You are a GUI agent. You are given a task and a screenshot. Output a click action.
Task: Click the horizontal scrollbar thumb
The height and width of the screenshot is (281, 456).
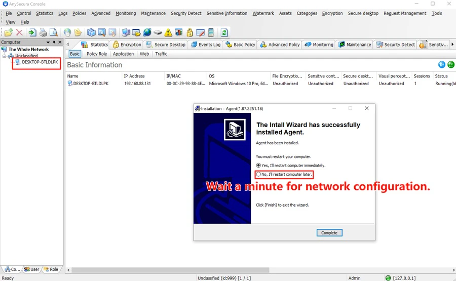pyautogui.click(x=170, y=270)
